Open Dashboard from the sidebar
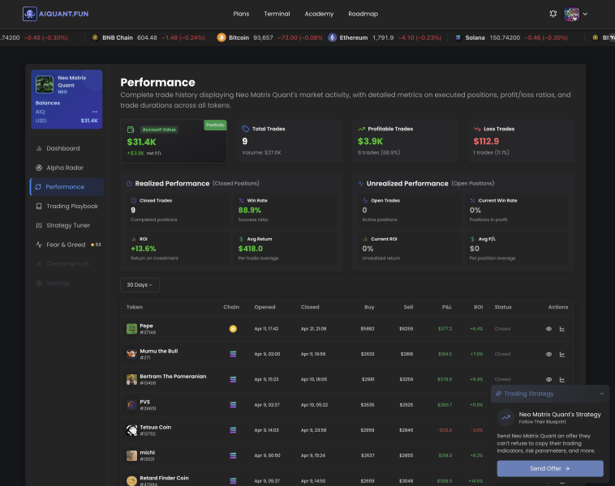Image resolution: width=615 pixels, height=486 pixels. (x=62, y=148)
